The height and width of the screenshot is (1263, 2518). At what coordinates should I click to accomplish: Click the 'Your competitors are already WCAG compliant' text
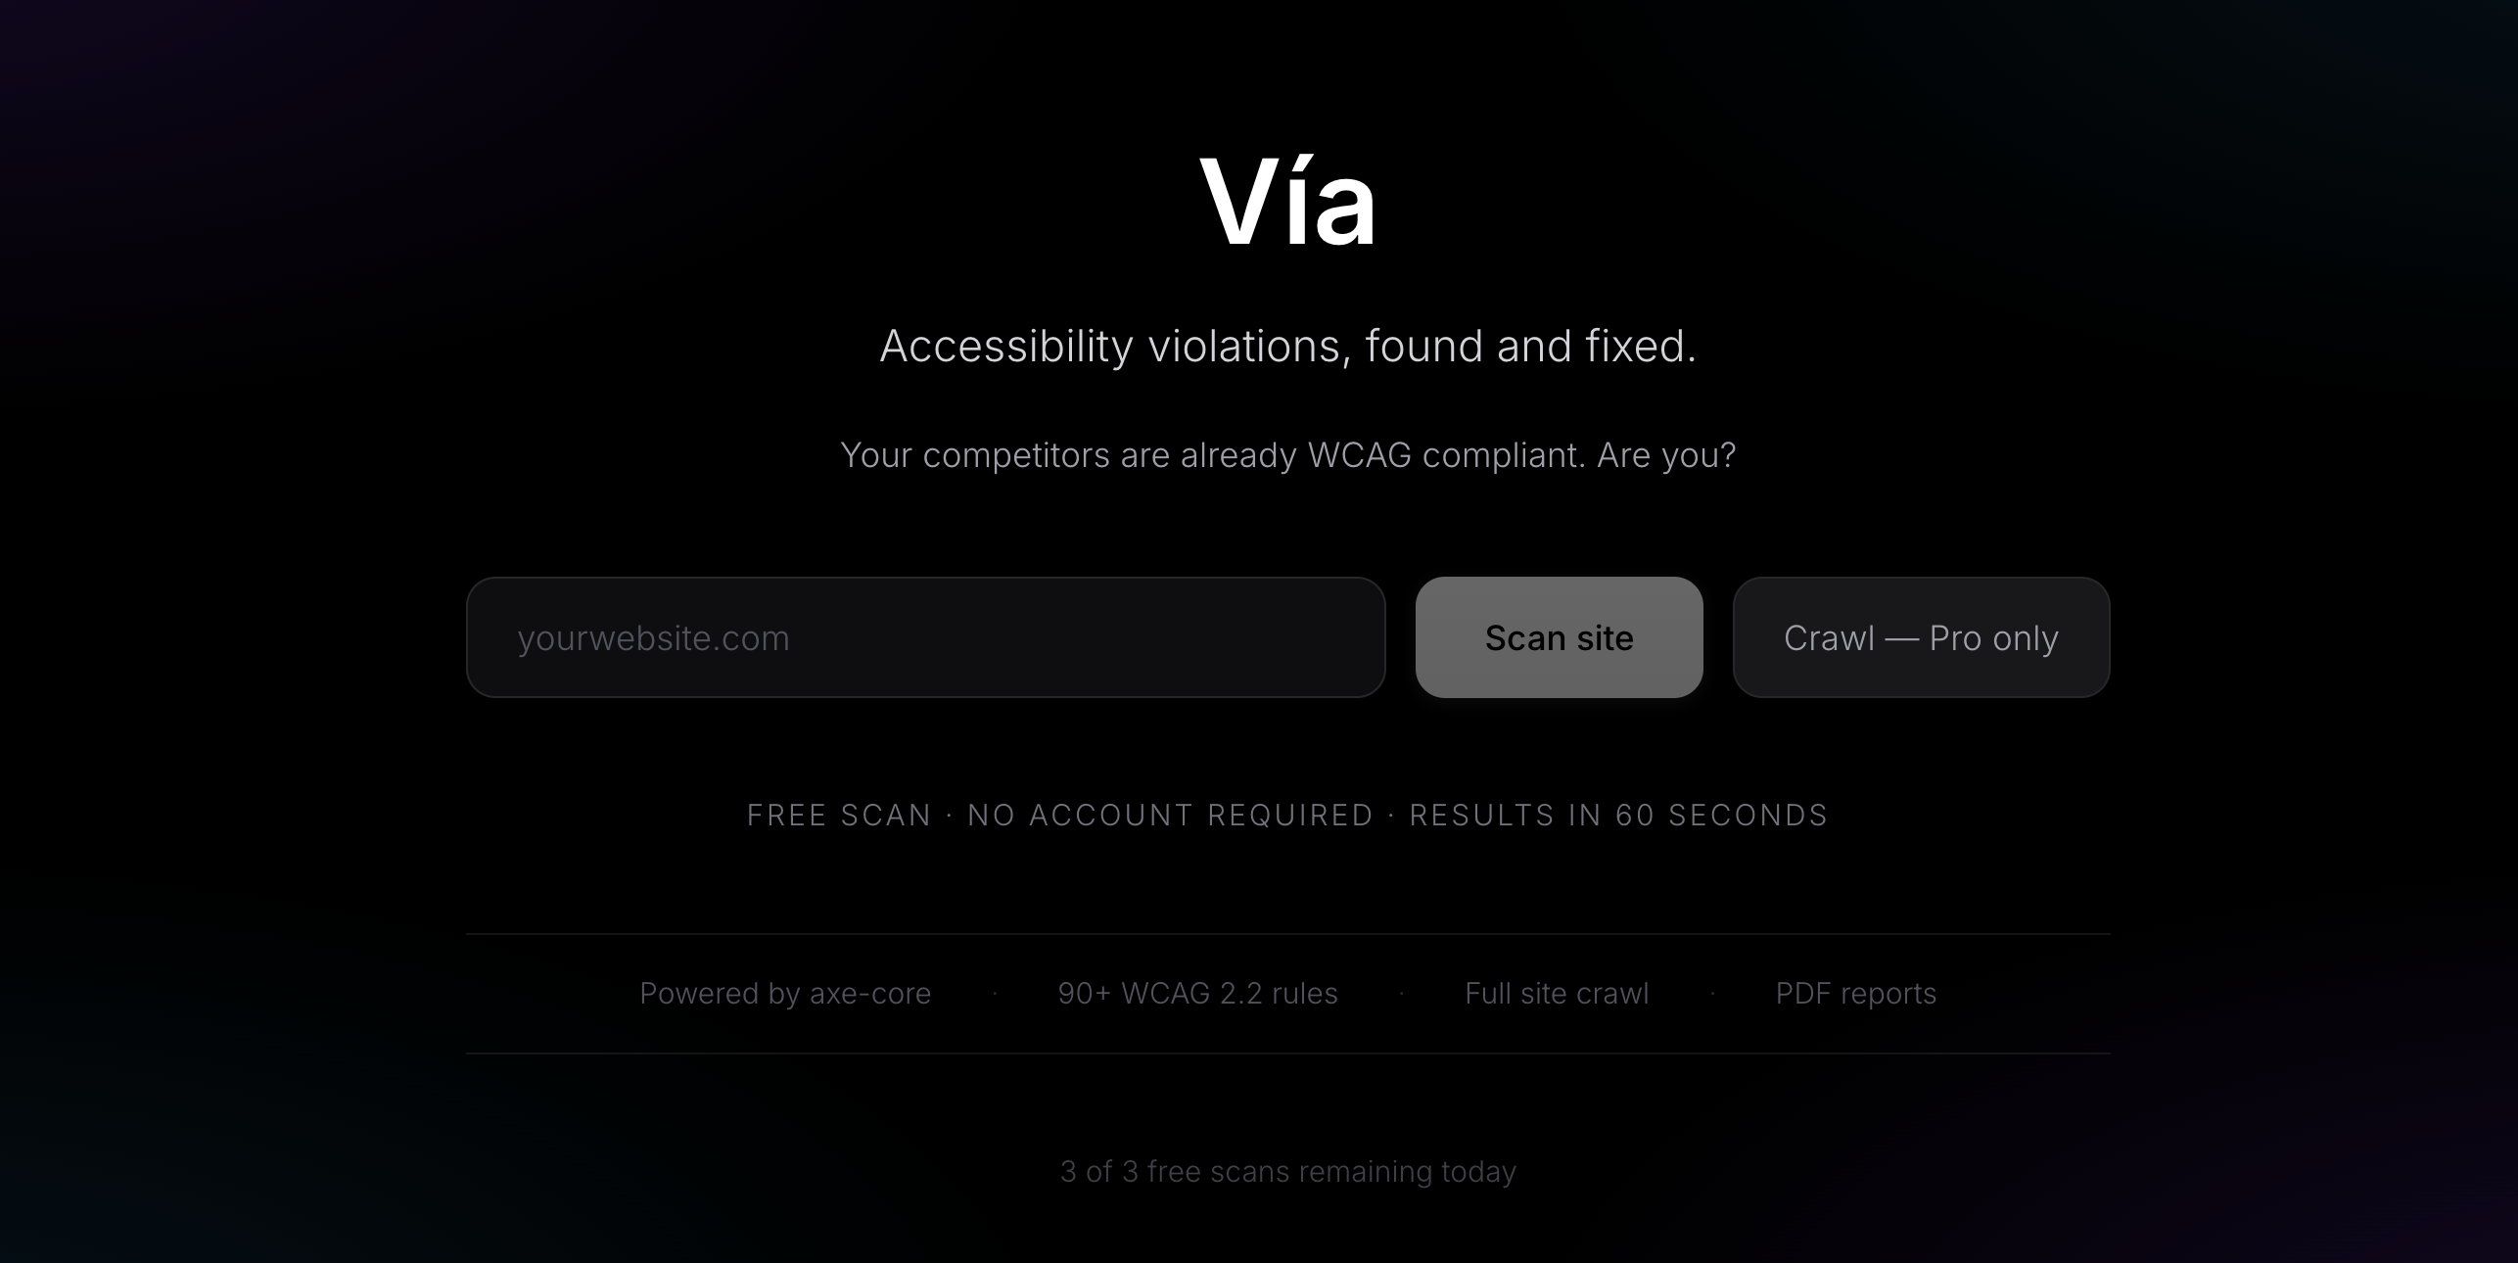(x=1287, y=455)
